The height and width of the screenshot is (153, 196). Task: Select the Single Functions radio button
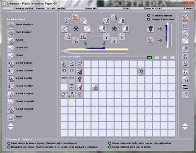tap(148, 19)
